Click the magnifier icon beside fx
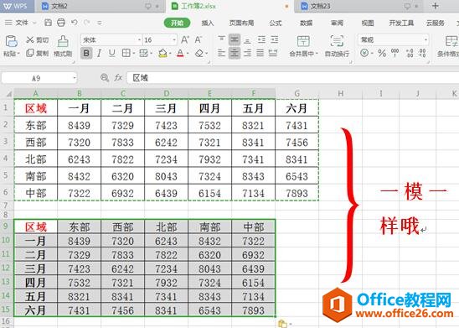 (105, 78)
